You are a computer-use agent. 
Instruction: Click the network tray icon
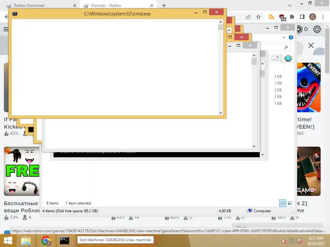[292, 241]
